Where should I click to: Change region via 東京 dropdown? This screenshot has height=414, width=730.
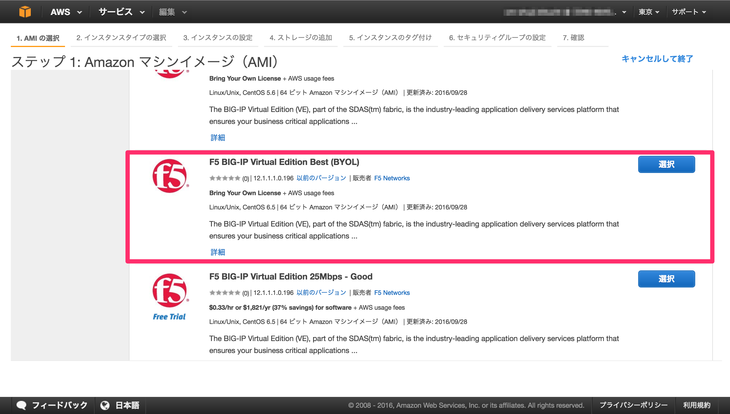[649, 12]
